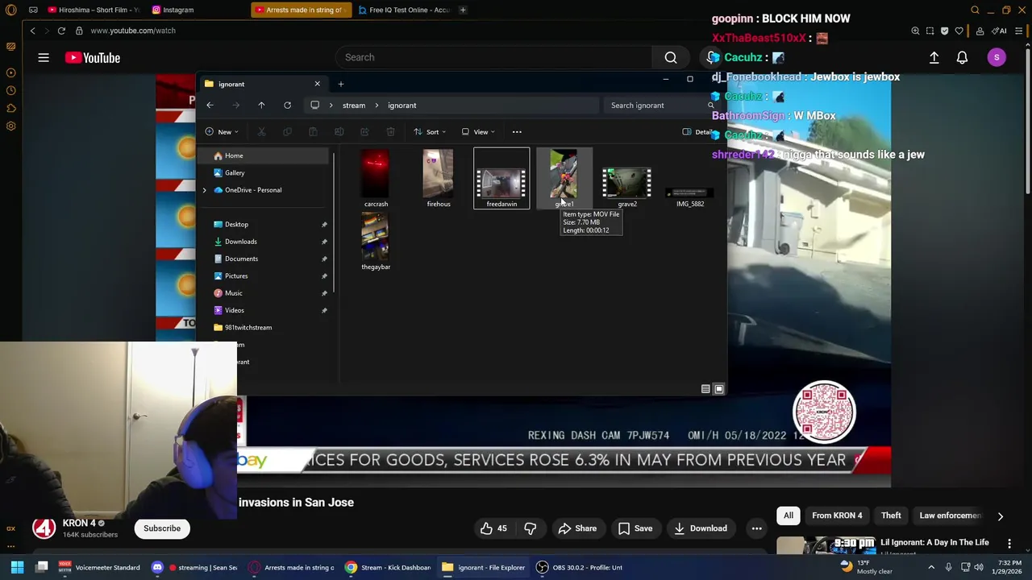
Task: Open Downloads in Explorer sidebar
Action: [241, 242]
